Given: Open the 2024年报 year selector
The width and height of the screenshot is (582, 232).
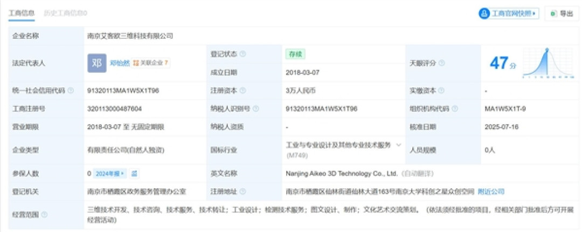Looking at the screenshot, I should pyautogui.click(x=109, y=174).
